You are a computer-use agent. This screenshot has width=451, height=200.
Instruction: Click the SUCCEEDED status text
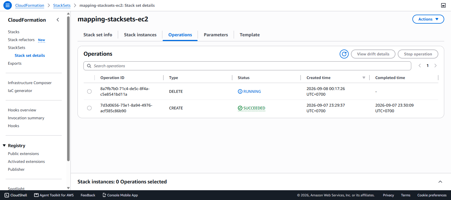coord(254,108)
